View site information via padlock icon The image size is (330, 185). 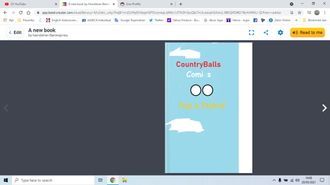click(38, 12)
